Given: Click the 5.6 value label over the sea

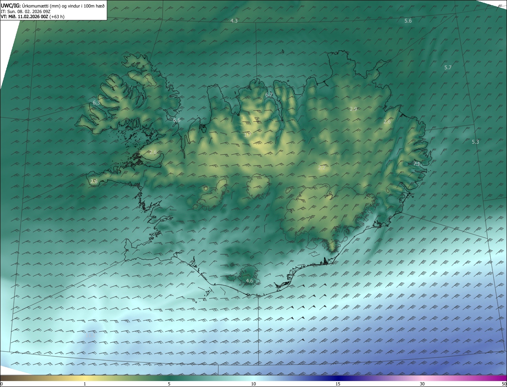Looking at the screenshot, I should tap(408, 21).
